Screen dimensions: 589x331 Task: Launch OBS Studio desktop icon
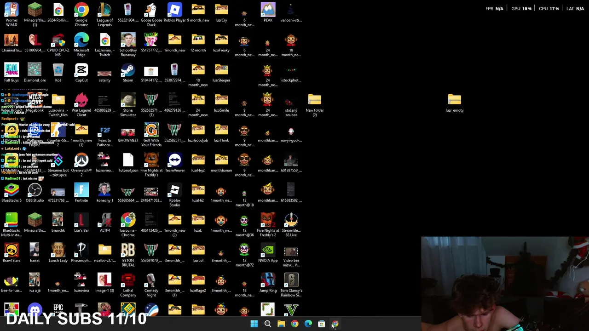point(35,193)
